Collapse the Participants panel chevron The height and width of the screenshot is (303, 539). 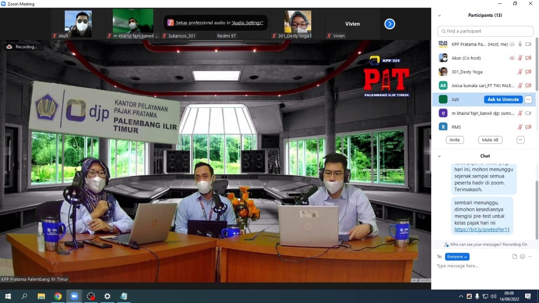[439, 16]
